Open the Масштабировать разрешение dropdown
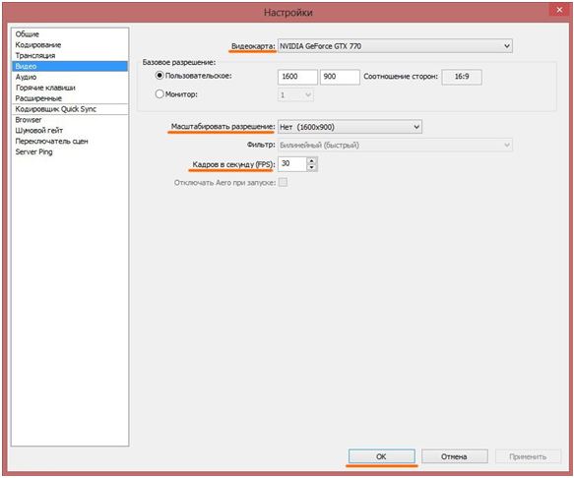Image resolution: width=574 pixels, height=478 pixels. click(350, 127)
